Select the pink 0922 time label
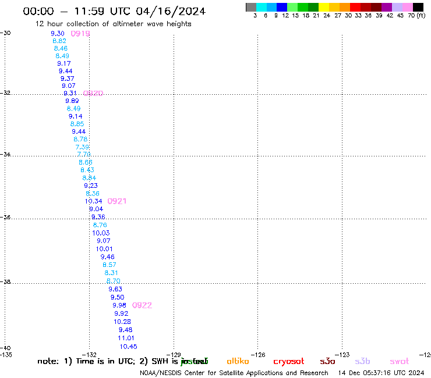Screen dimensions: 431x378 tap(142, 305)
